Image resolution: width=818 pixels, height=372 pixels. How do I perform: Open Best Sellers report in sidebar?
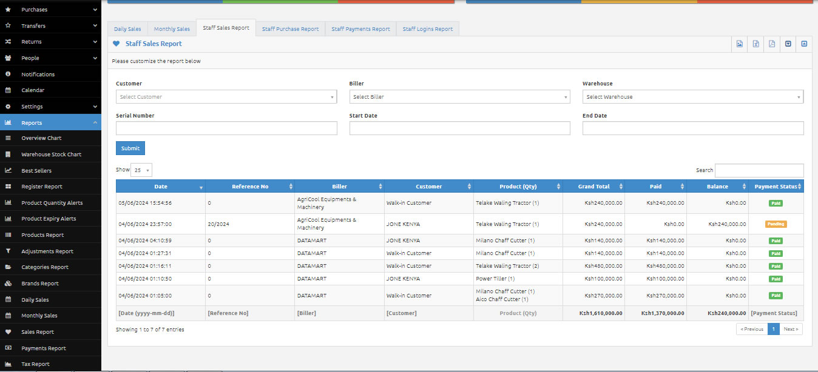[x=36, y=171]
